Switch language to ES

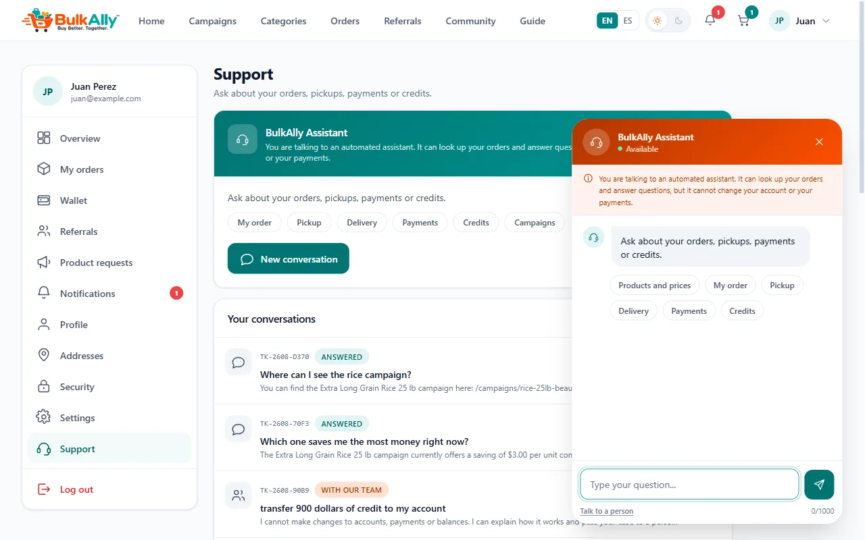point(628,21)
